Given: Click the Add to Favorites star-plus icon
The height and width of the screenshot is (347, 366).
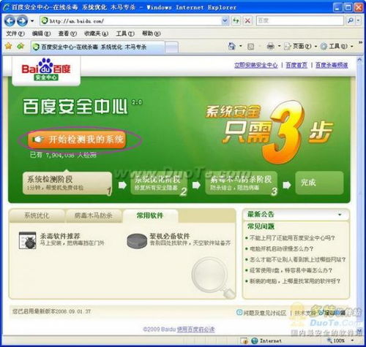Looking at the screenshot, I should 20,46.
